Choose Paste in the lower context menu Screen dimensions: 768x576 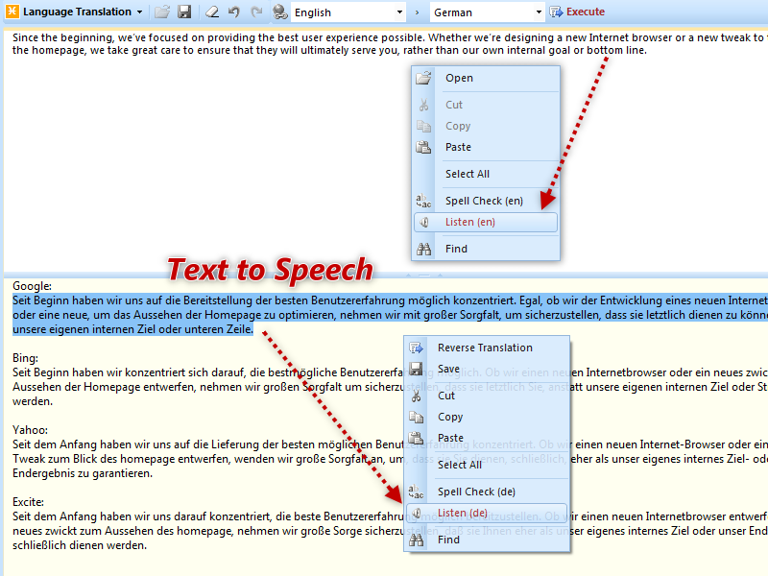(487, 438)
